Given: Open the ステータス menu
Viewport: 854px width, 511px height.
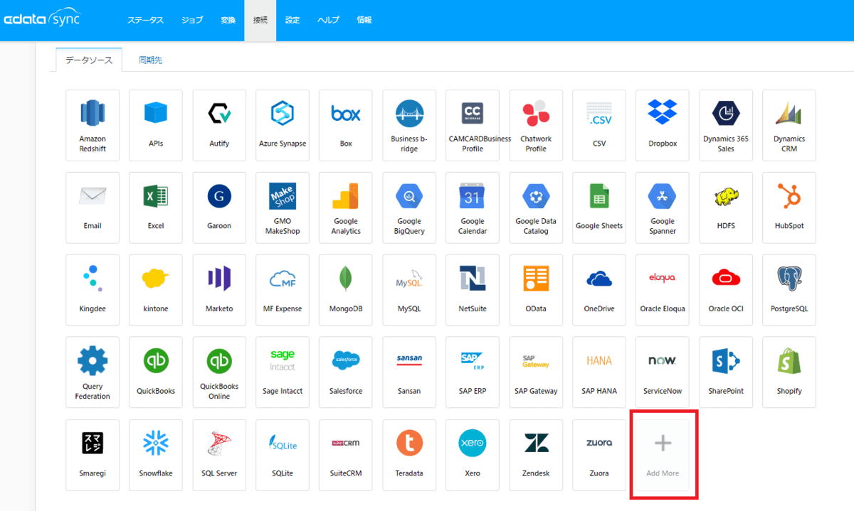Looking at the screenshot, I should coord(146,20).
